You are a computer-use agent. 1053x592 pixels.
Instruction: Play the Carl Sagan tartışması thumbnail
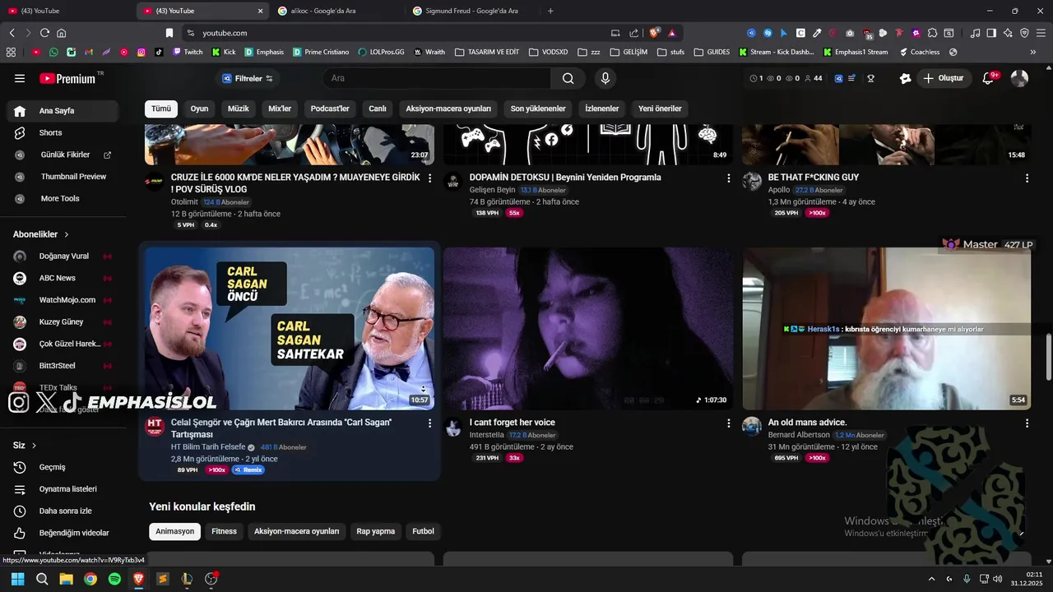[x=290, y=328]
